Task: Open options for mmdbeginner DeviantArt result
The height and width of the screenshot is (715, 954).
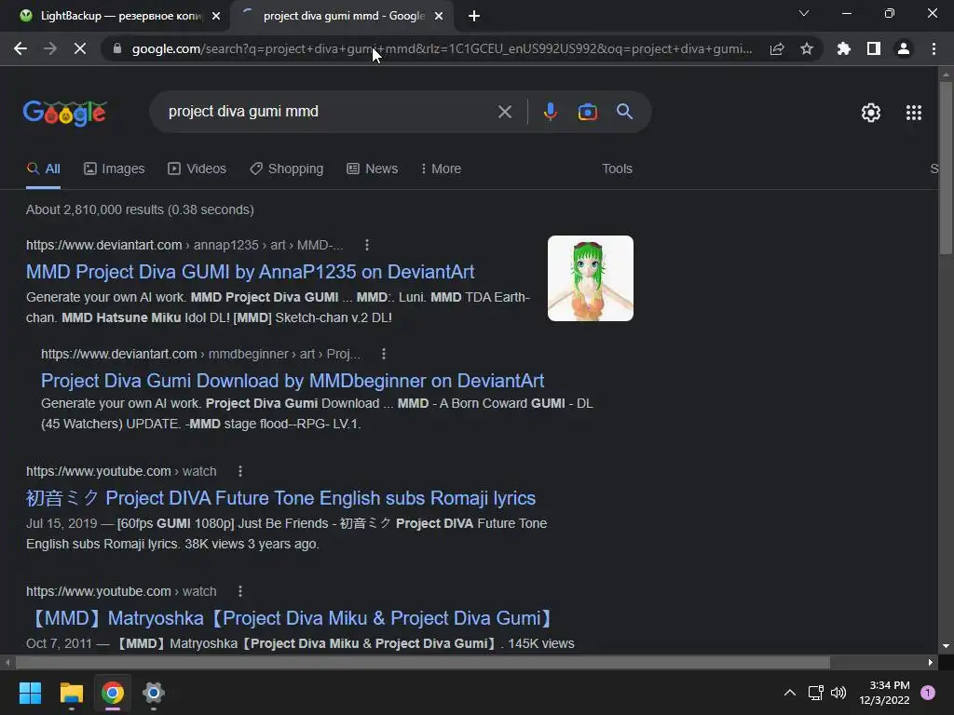Action: coord(383,354)
